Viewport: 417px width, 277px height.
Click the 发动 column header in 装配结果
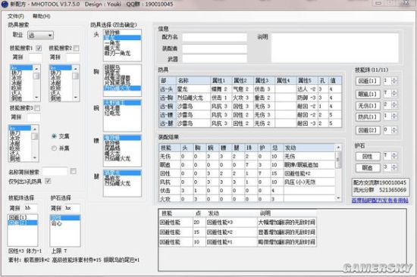309,148
